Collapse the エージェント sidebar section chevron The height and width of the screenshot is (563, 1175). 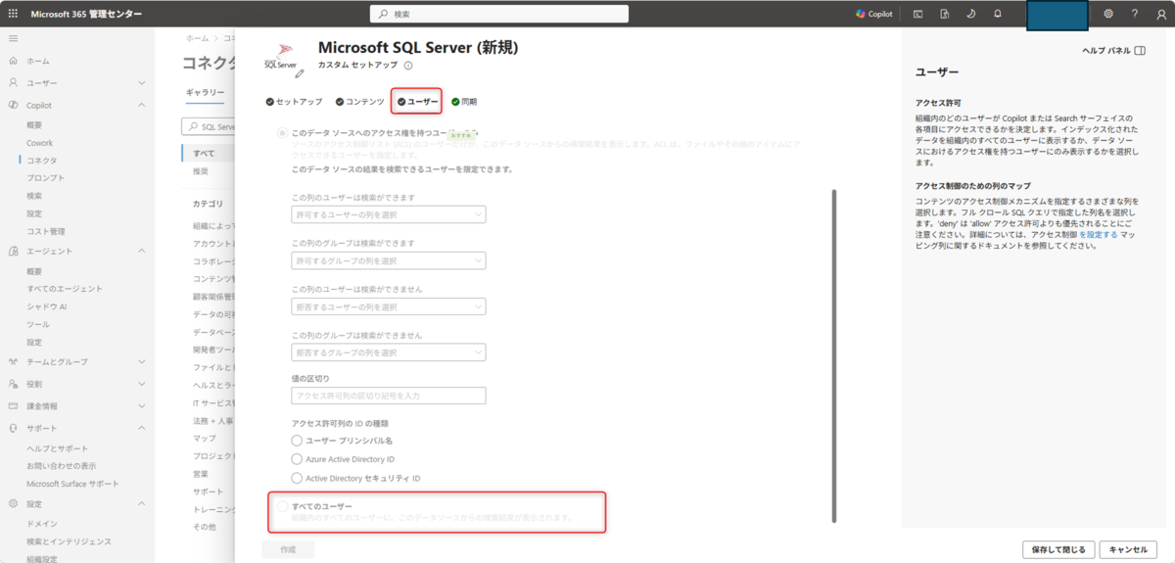click(142, 252)
